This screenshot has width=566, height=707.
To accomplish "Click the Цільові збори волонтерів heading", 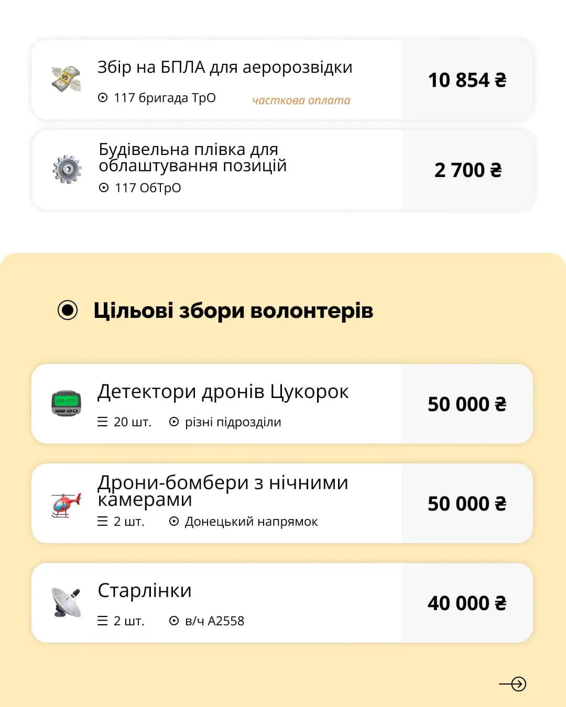I will tap(233, 311).
